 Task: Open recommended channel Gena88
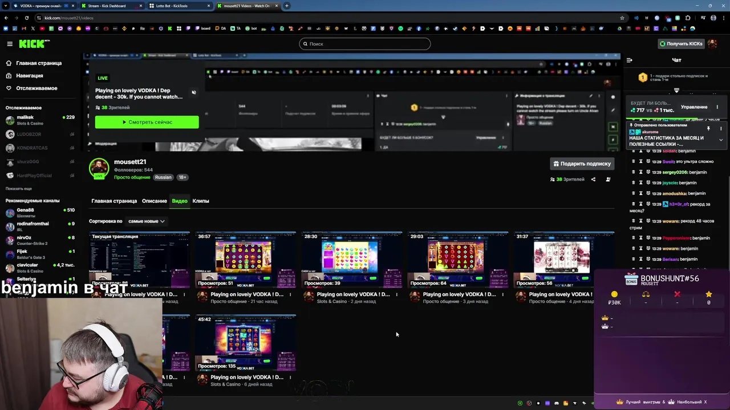coord(40,213)
